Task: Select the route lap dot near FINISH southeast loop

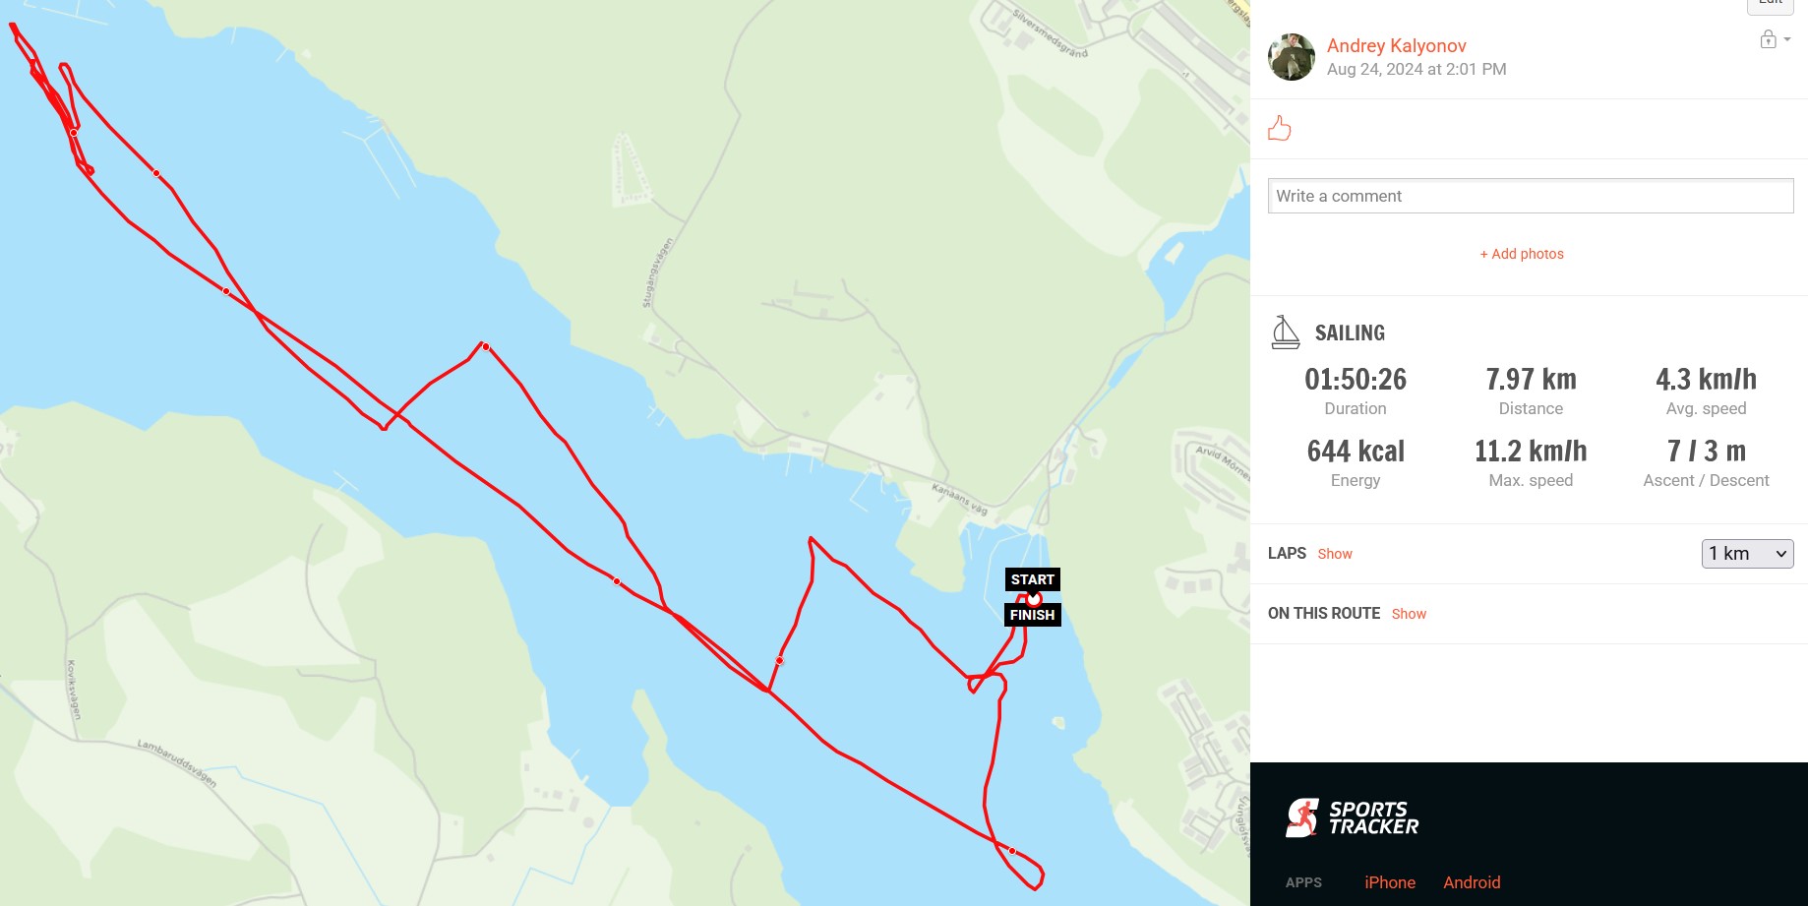Action: [x=1012, y=851]
